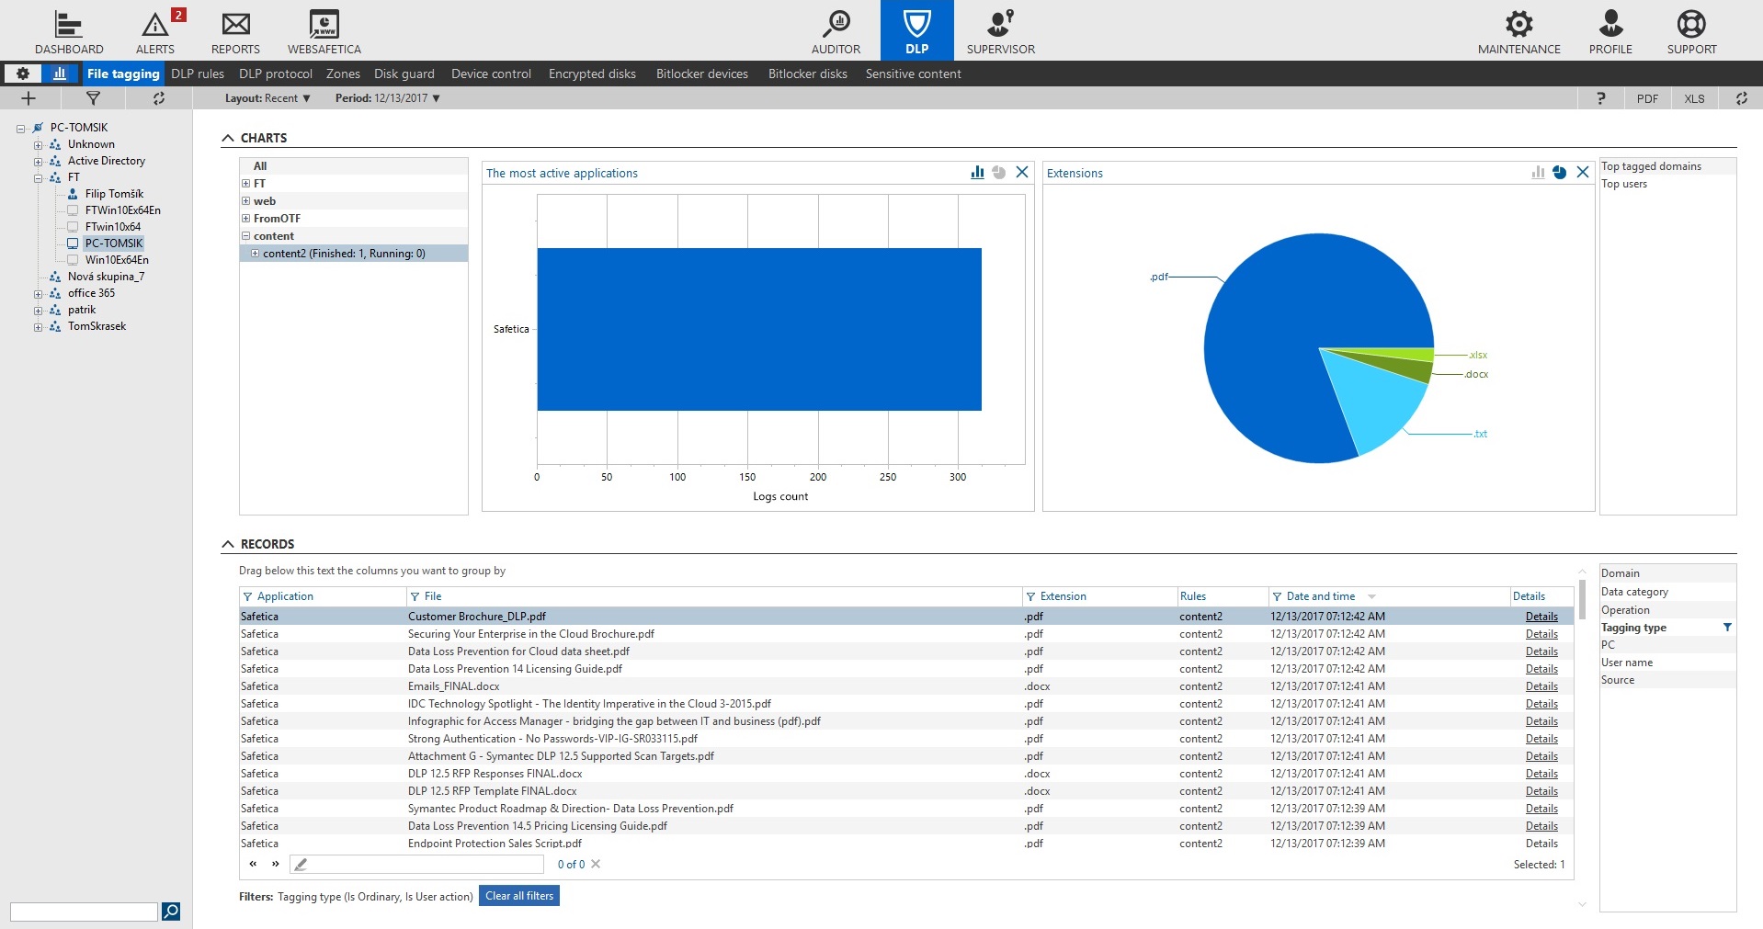Toggle the visualization mode chart button
This screenshot has width=1763, height=929.
pyautogui.click(x=60, y=74)
